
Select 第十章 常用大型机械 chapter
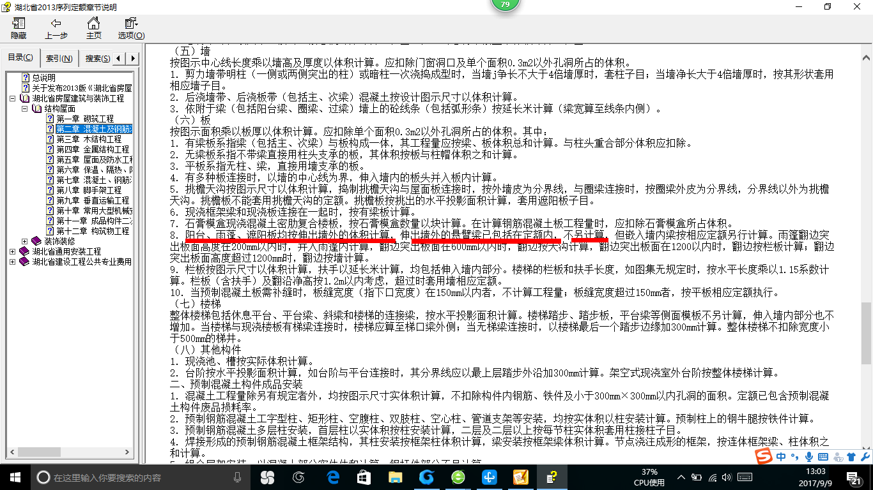tap(94, 211)
